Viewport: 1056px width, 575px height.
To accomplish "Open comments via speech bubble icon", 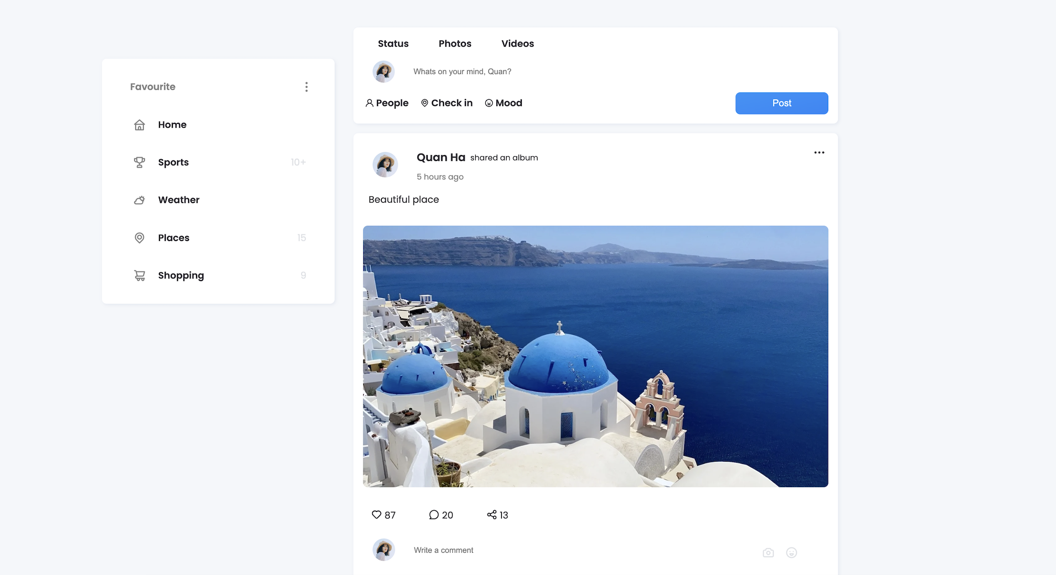I will tap(434, 515).
